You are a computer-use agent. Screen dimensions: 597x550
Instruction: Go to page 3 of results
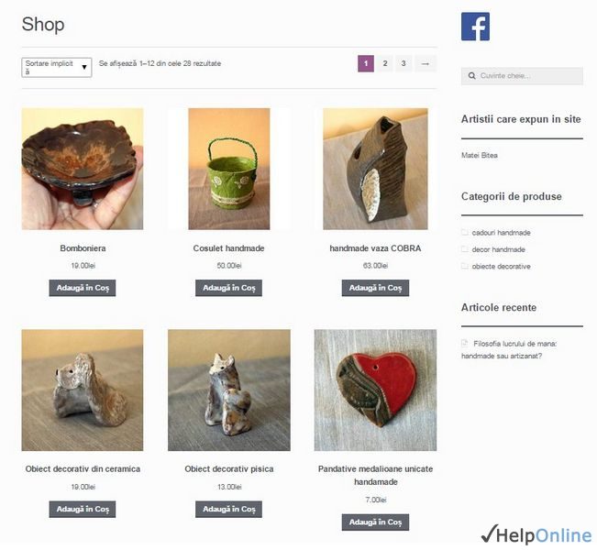coord(404,63)
